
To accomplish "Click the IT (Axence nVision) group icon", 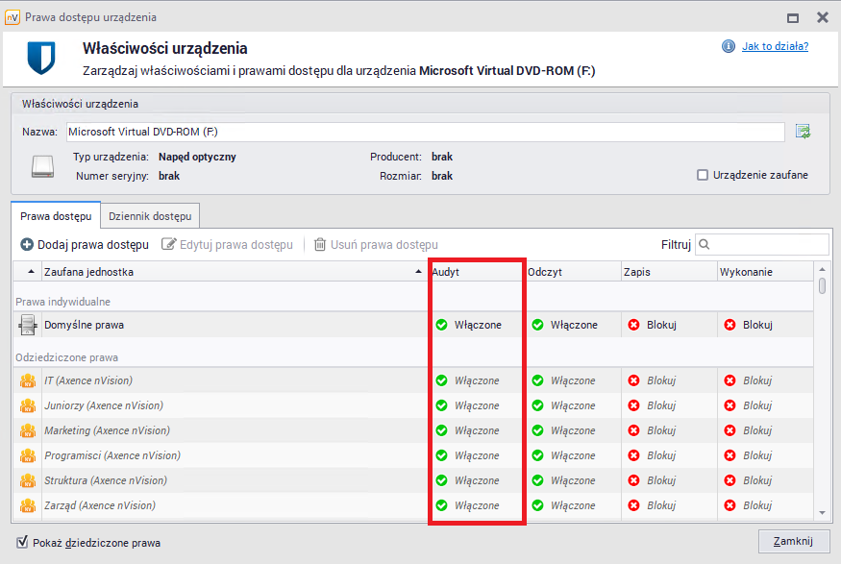I will coord(28,380).
